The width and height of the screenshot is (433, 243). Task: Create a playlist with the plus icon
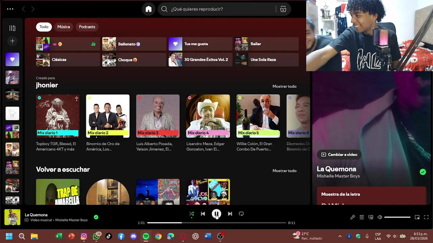(x=12, y=41)
